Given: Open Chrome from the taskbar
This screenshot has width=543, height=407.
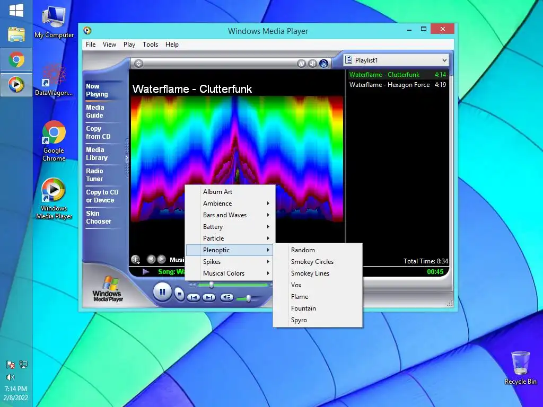Looking at the screenshot, I should tap(16, 59).
